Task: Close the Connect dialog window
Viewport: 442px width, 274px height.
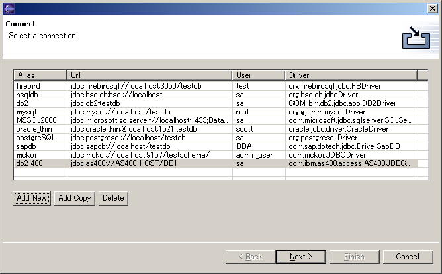Action: coord(433,9)
